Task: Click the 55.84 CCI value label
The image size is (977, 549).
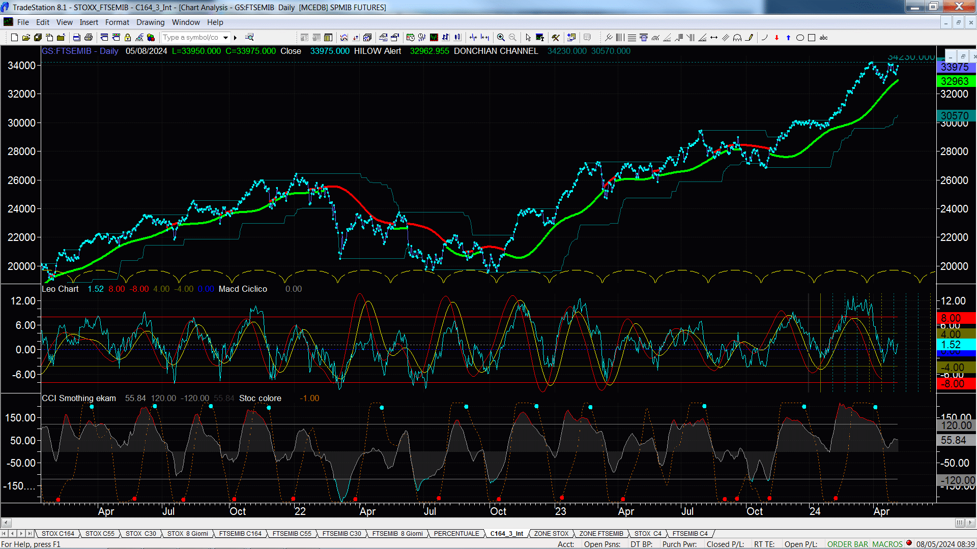Action: click(956, 440)
